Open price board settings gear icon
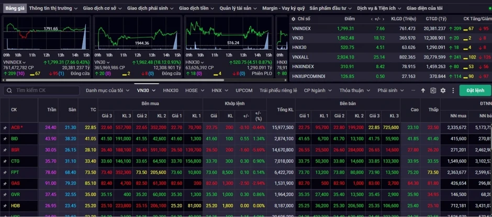The image size is (492, 217). click(x=443, y=90)
